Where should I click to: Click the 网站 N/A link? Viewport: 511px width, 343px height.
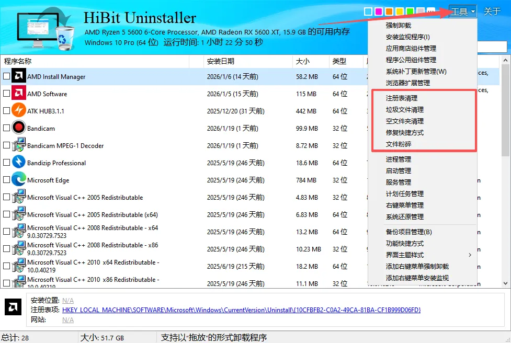[68, 320]
